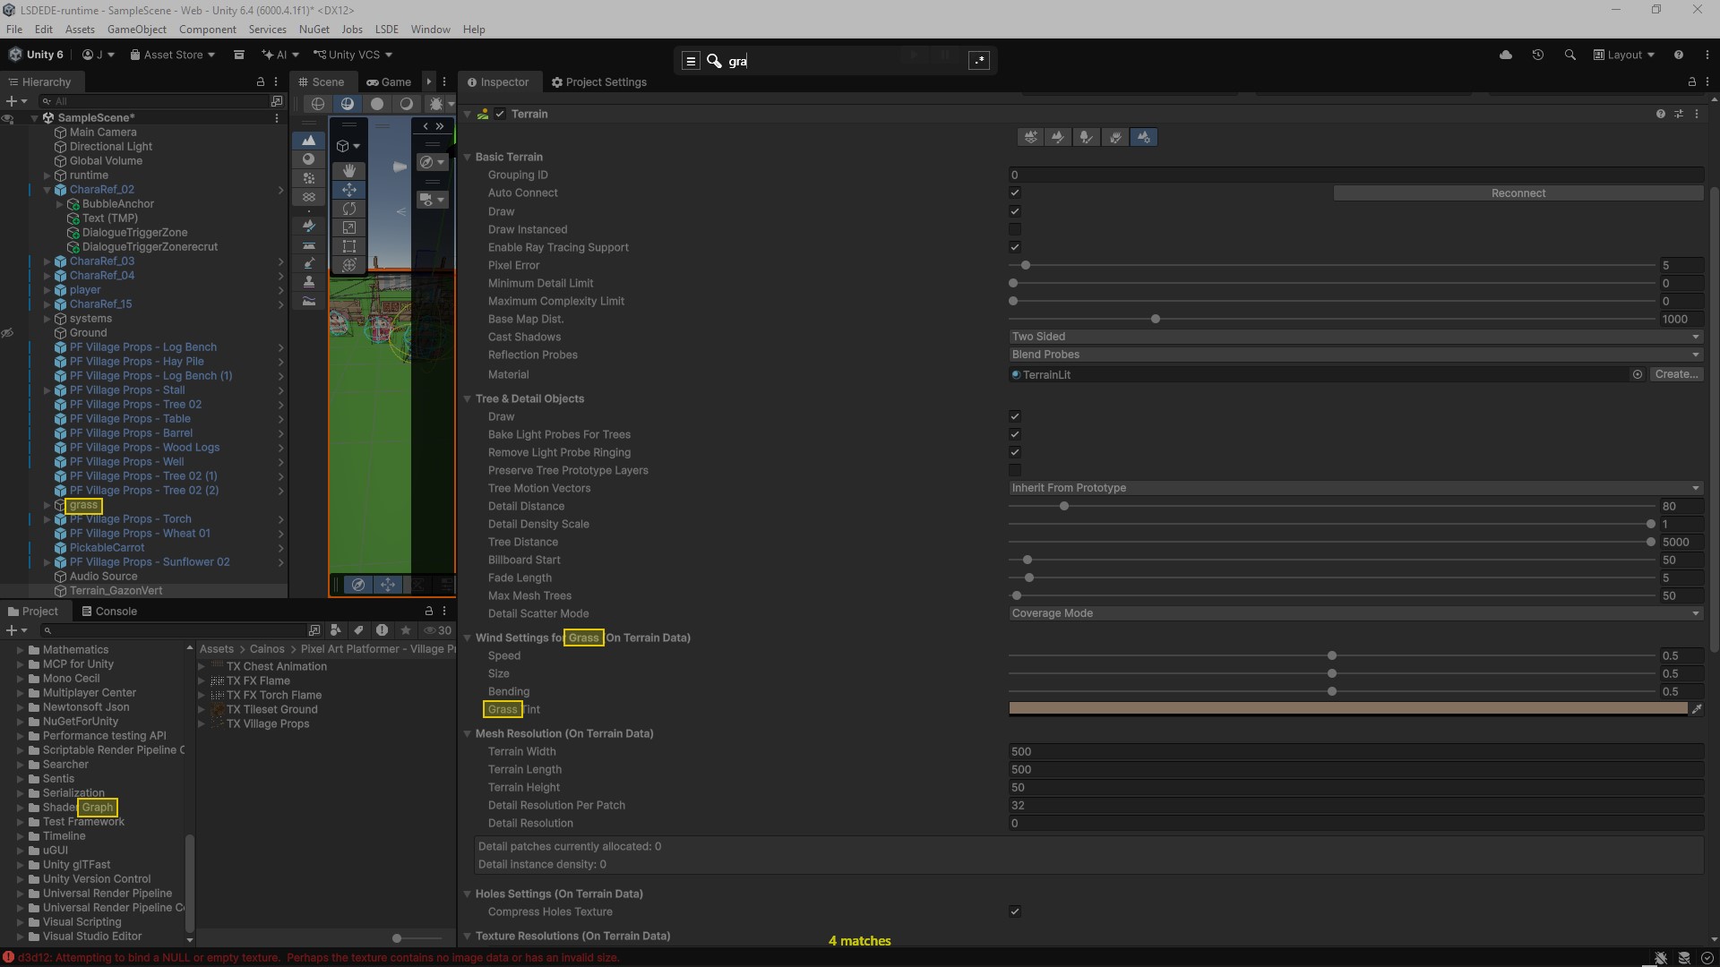Open the Layout dropdown
The height and width of the screenshot is (967, 1720).
tap(1624, 55)
